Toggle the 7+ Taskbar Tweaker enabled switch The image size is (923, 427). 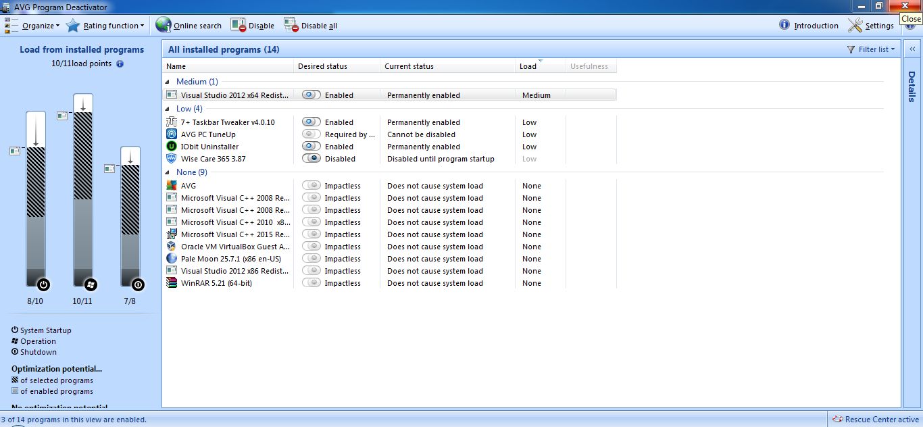(x=311, y=122)
